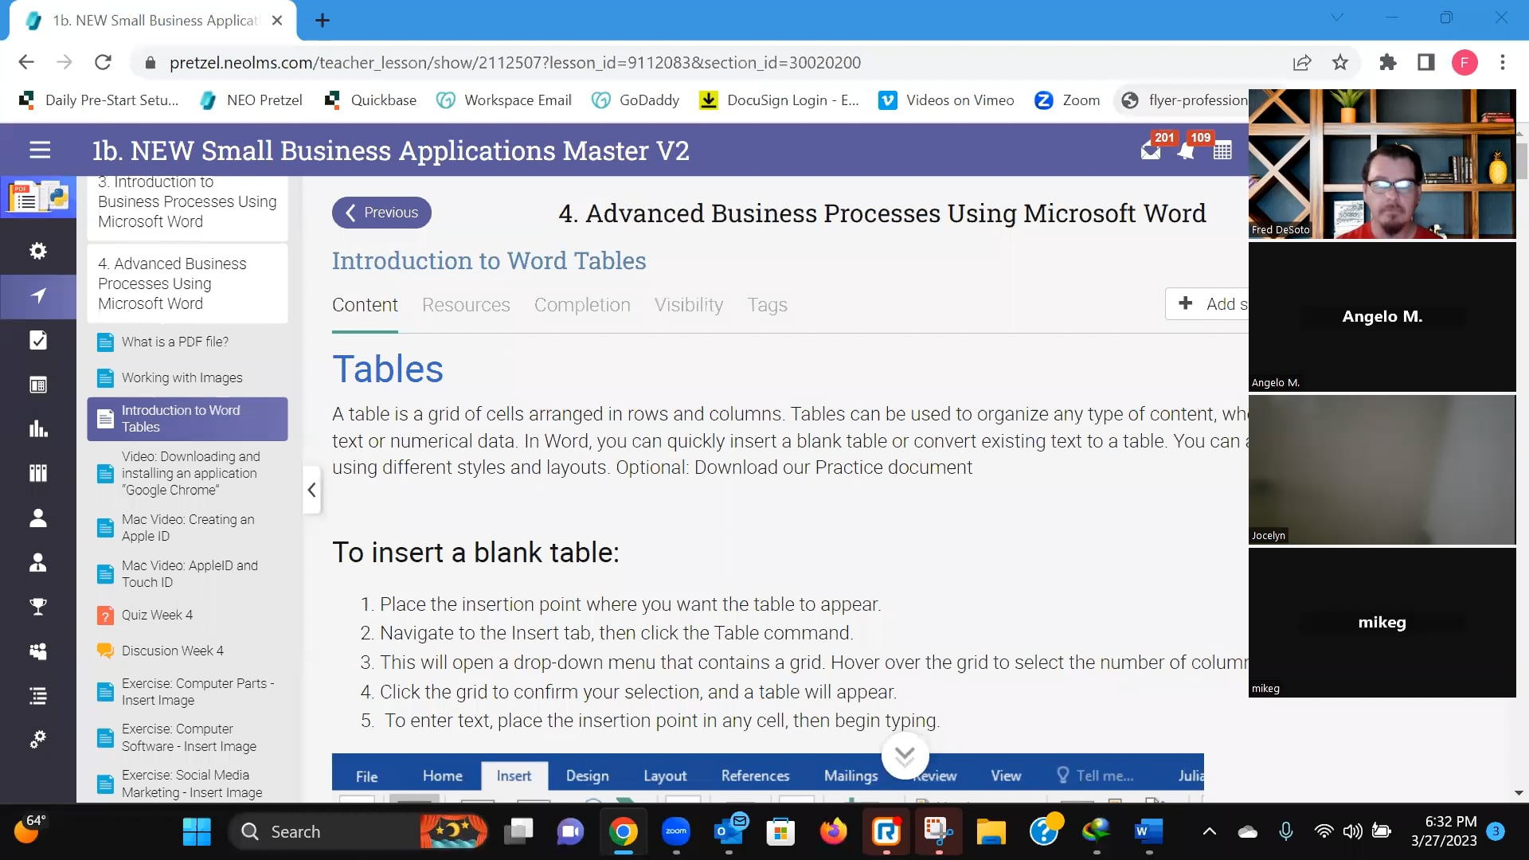This screenshot has height=860, width=1529.
Task: Open the Tags tab of the lesson
Action: pos(767,305)
